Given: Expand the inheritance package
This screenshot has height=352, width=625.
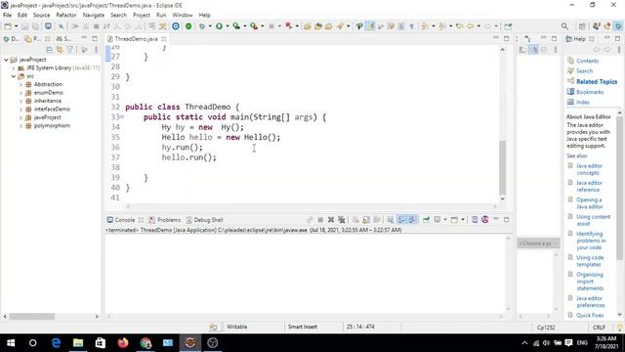Looking at the screenshot, I should point(21,101).
